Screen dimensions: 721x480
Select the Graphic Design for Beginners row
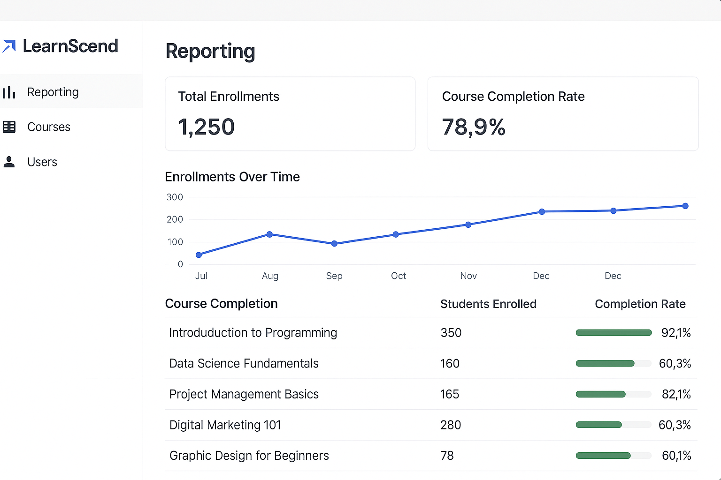[x=249, y=455]
